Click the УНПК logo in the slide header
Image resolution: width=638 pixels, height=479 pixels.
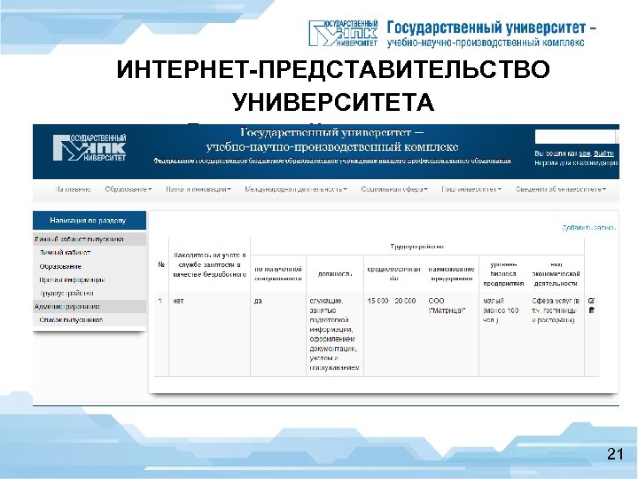343,33
